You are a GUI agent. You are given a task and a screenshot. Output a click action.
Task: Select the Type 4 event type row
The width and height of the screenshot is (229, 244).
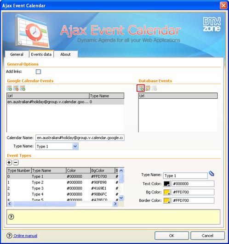tap(63, 194)
